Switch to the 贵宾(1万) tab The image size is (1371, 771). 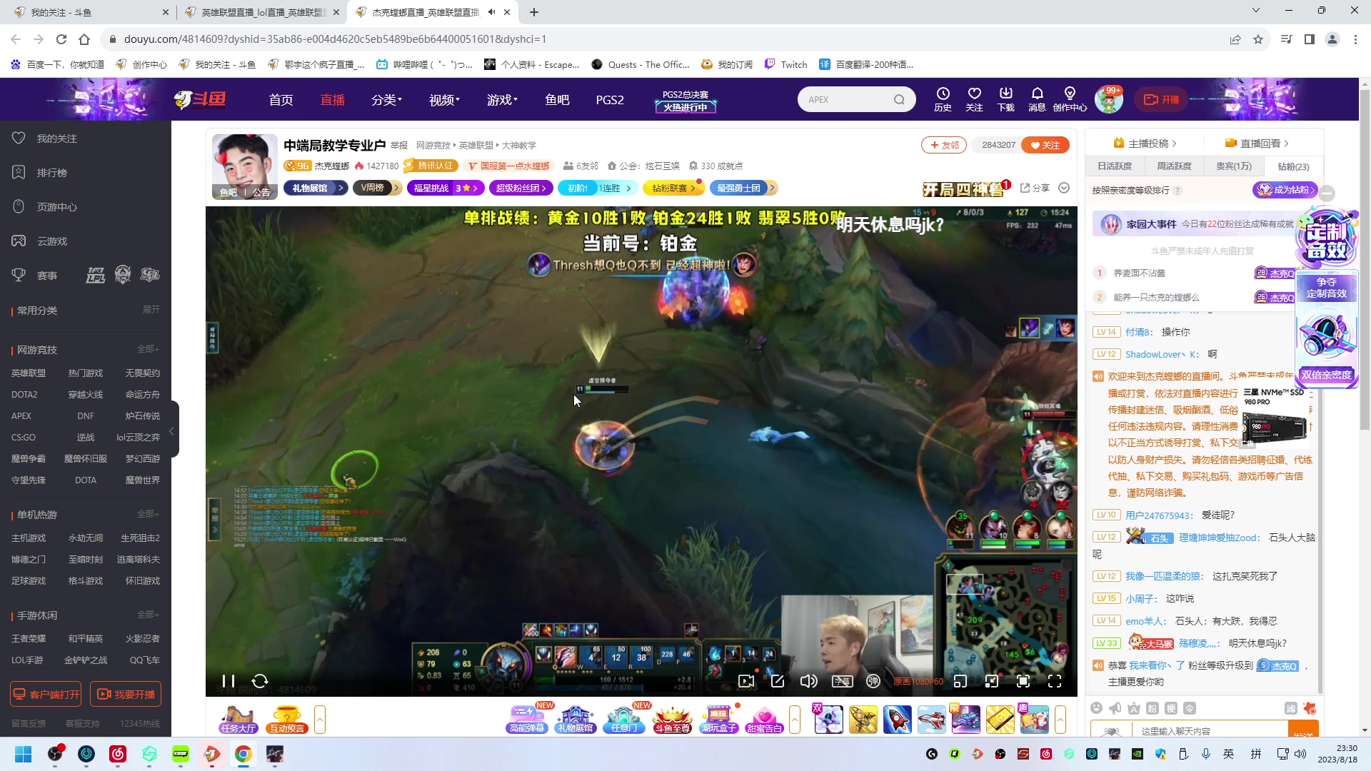click(x=1233, y=166)
